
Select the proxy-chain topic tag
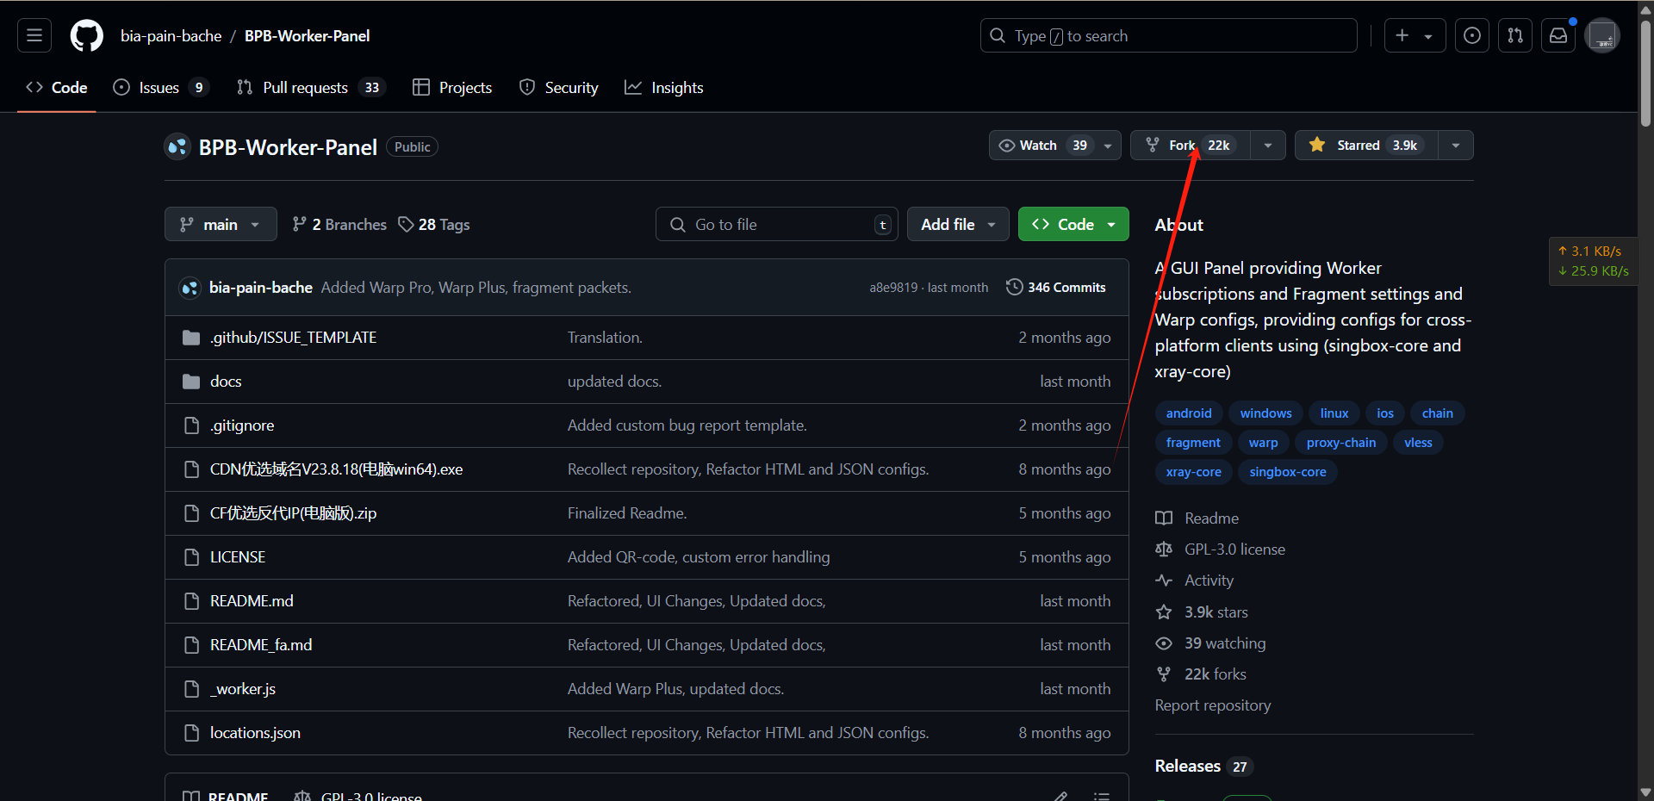pyautogui.click(x=1341, y=443)
